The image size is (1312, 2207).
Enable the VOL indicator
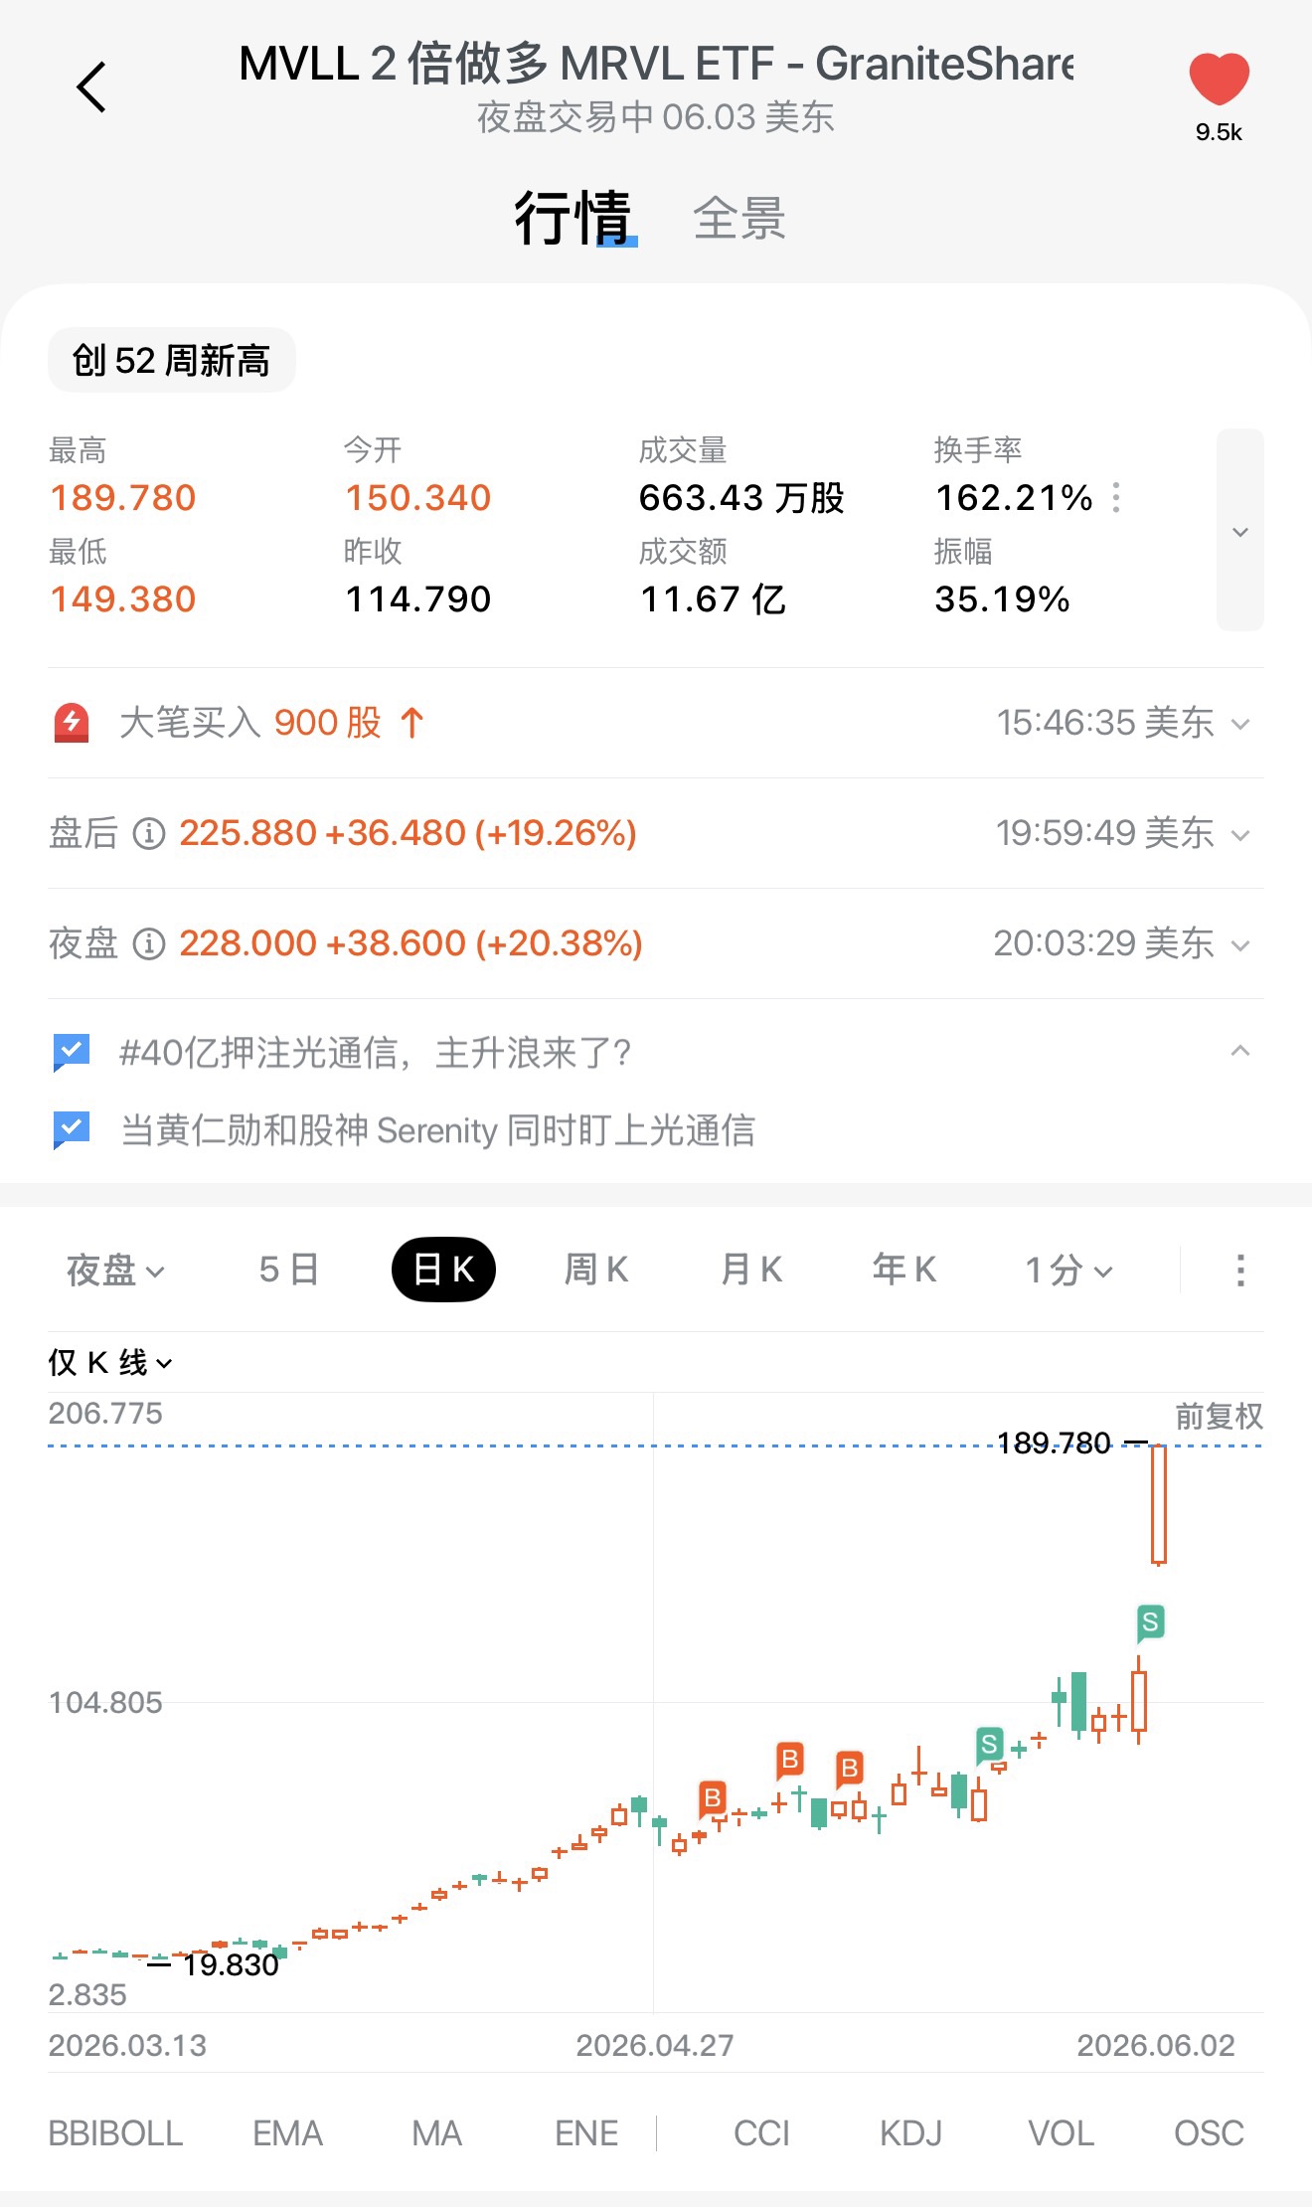pos(1061,2132)
